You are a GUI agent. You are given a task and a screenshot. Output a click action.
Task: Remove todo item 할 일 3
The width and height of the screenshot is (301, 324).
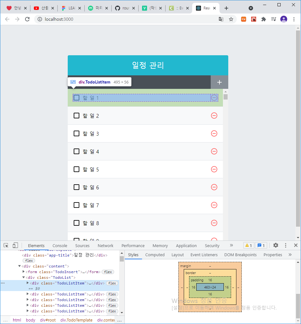tap(214, 133)
